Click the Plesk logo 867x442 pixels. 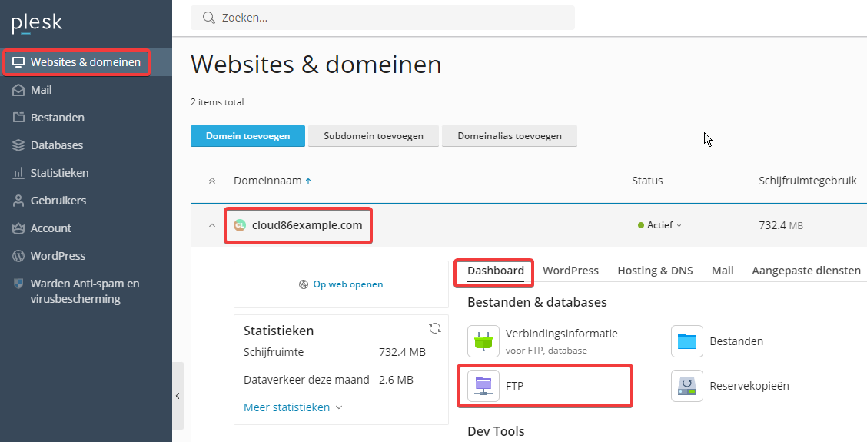(x=37, y=24)
